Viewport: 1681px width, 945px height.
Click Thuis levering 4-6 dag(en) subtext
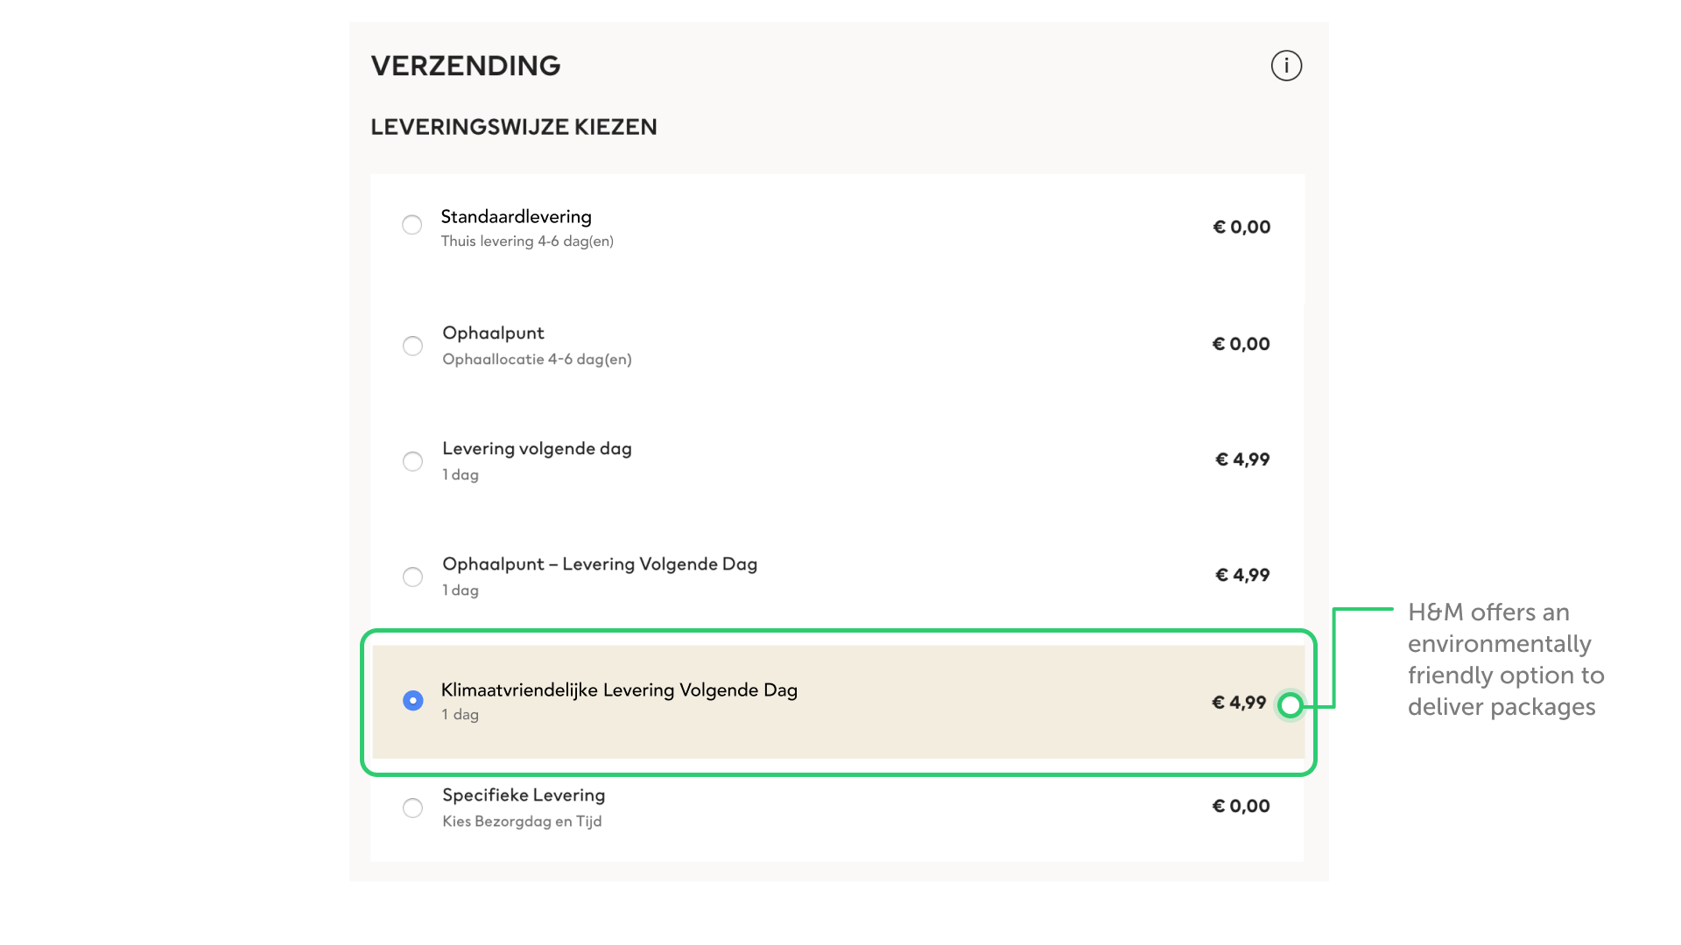point(527,241)
